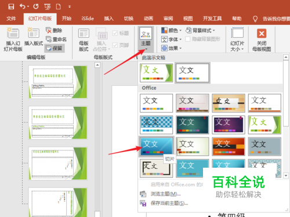Switch to the 开始 tab
290x217 pixels.
[66, 19]
